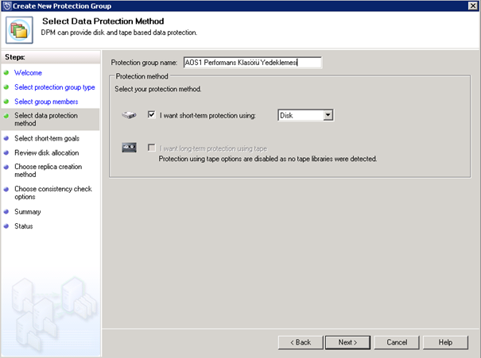Click Review disk allocation step
The height and width of the screenshot is (358, 481).
(47, 152)
